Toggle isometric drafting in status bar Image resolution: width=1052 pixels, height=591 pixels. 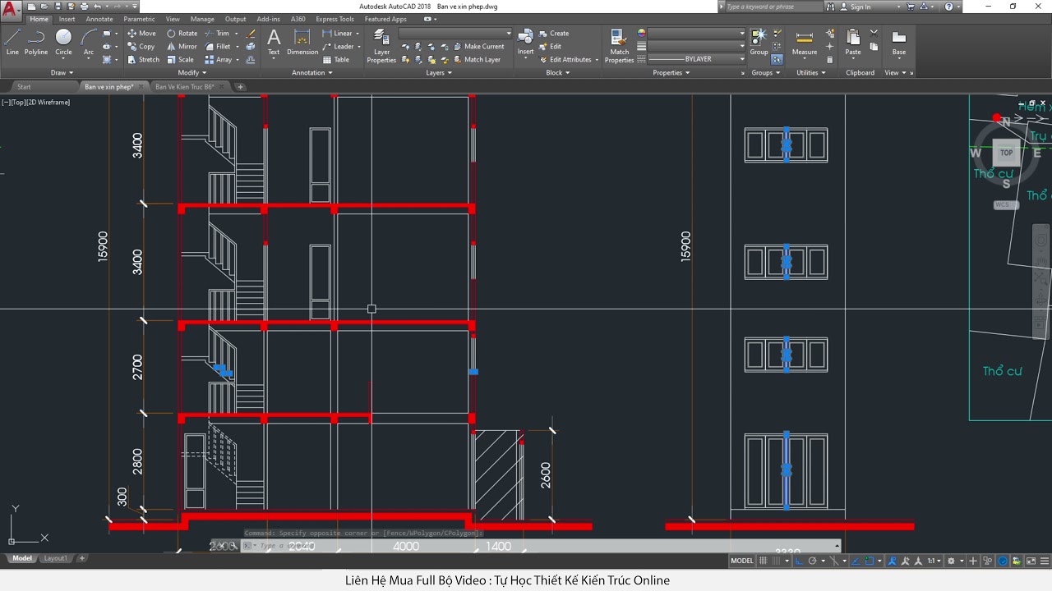tap(834, 561)
